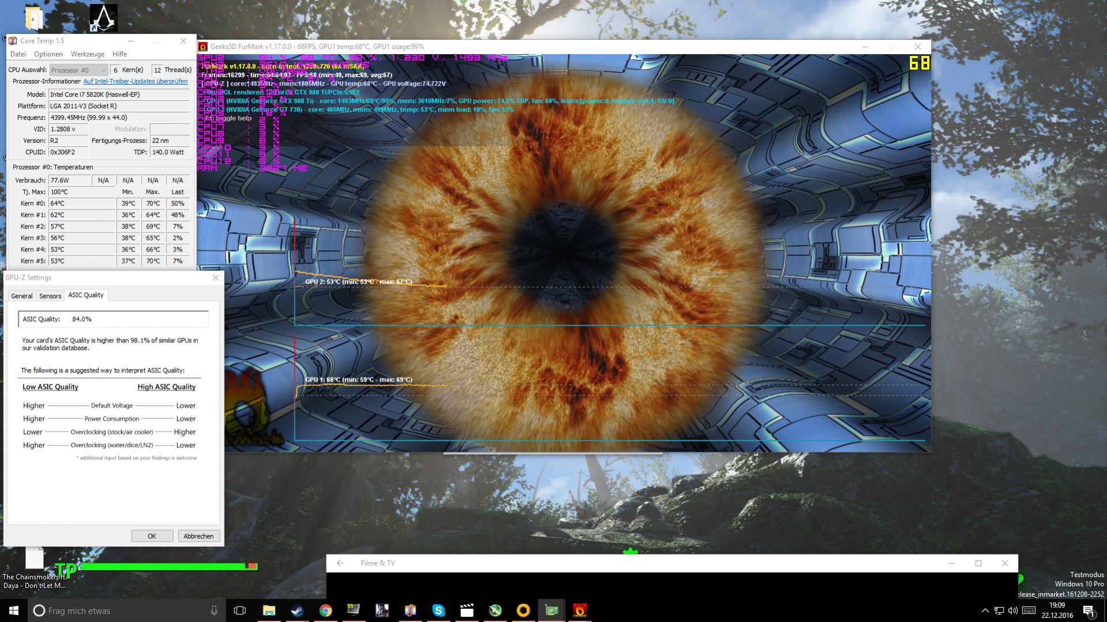This screenshot has height=622, width=1107.
Task: Switch to the Sensors tab in GPU-Z Settings
Action: (50, 296)
